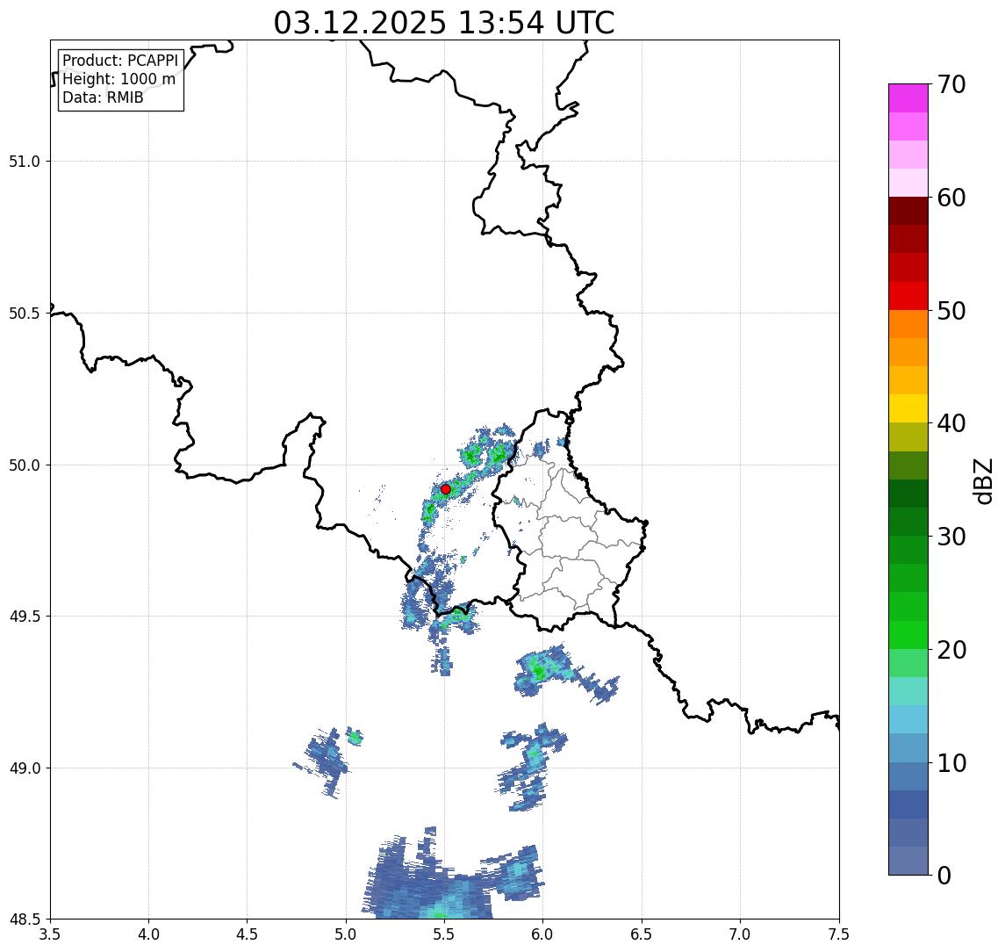Click the 'dBZ' colorbar label

coord(984,481)
